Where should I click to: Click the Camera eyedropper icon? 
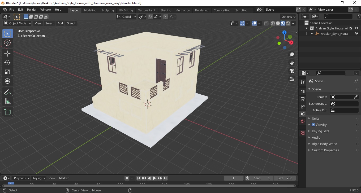(x=356, y=97)
